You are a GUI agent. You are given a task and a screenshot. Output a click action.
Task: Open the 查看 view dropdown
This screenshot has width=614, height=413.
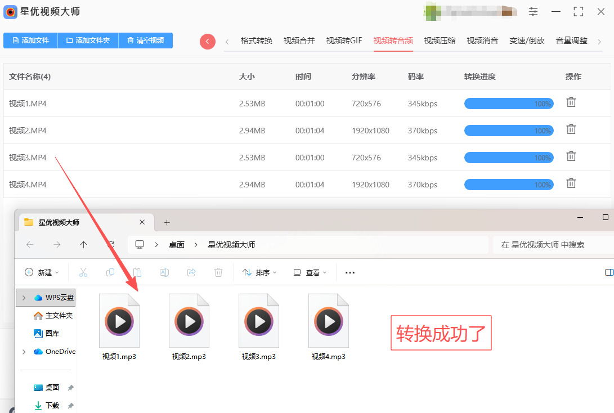[310, 272]
